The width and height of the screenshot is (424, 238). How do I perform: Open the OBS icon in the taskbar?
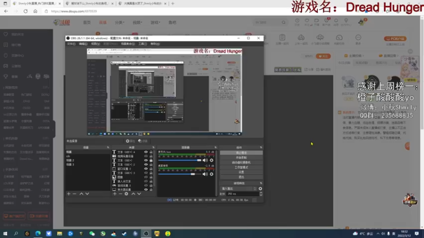(x=146, y=233)
